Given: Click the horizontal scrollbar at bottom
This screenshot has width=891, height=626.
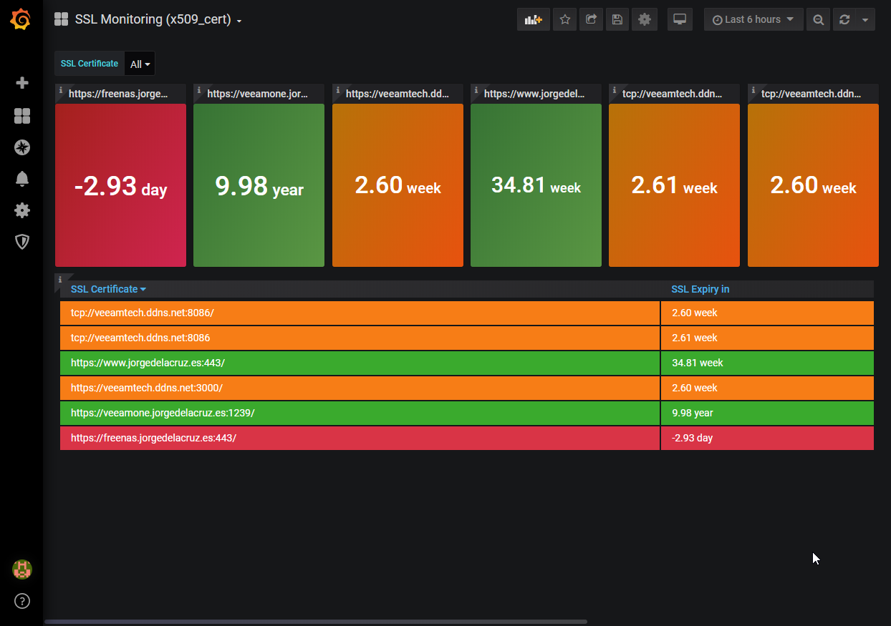Looking at the screenshot, I should (x=315, y=622).
